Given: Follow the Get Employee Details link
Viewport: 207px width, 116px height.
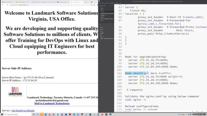Looking at the screenshot, I should [23, 111].
